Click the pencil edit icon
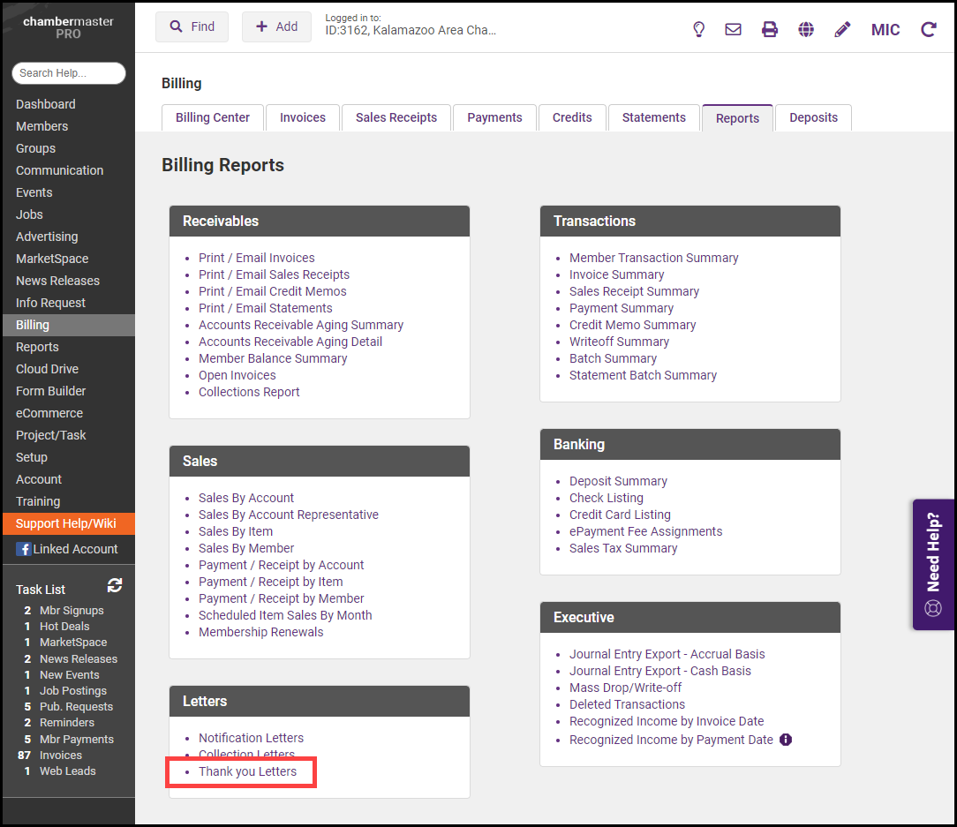 842,29
